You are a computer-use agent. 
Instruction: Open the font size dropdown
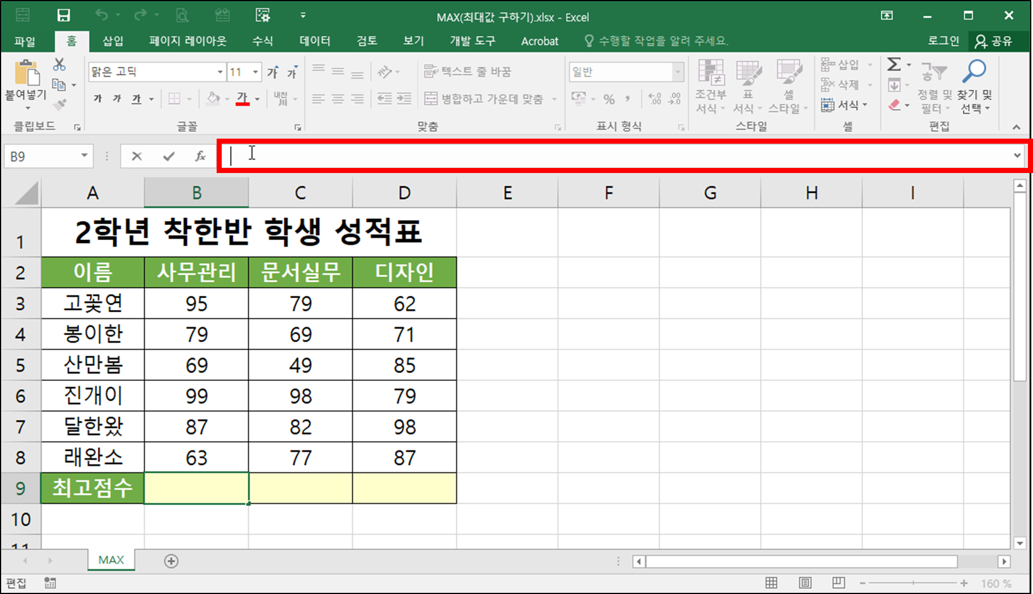click(x=254, y=72)
